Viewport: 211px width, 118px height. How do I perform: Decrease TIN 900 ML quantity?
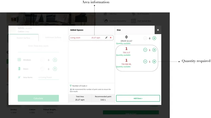click(145, 61)
